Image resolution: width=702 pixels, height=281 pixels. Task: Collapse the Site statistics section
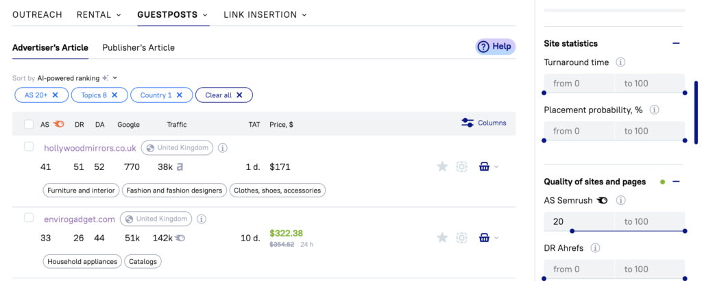coord(676,43)
